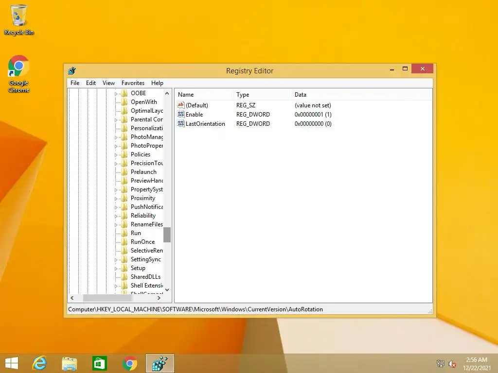Select the PreviewHandlers key
The height and width of the screenshot is (373, 498).
point(147,181)
